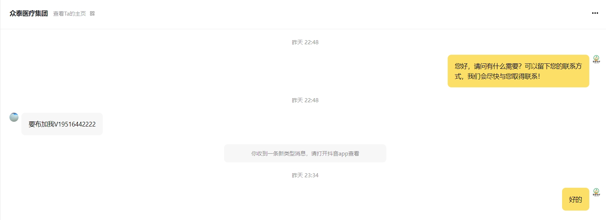
Task: Click the second 昨天 22:48 timestamp above customer message
Action: (305, 100)
